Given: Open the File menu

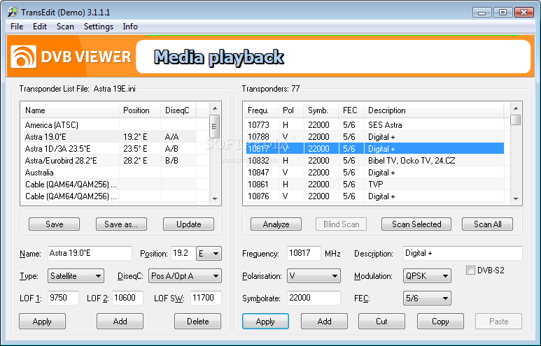Looking at the screenshot, I should (17, 27).
